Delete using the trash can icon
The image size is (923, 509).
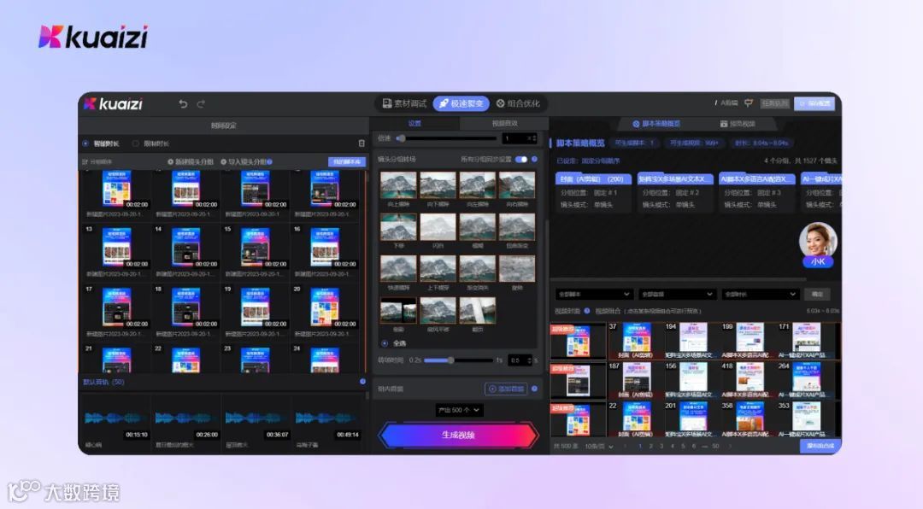click(x=362, y=143)
